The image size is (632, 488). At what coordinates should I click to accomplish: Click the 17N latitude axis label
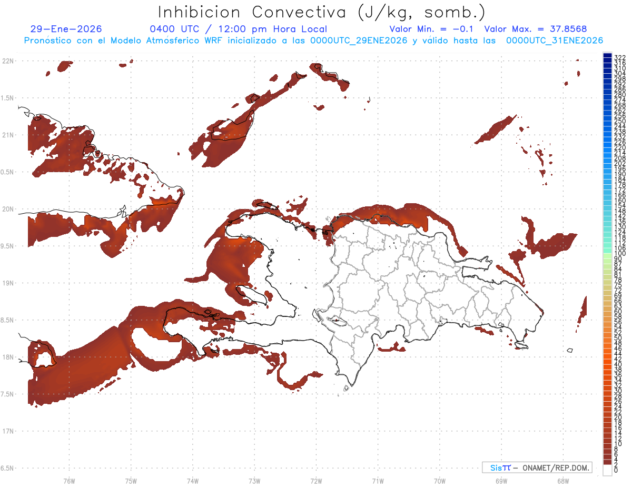7,431
